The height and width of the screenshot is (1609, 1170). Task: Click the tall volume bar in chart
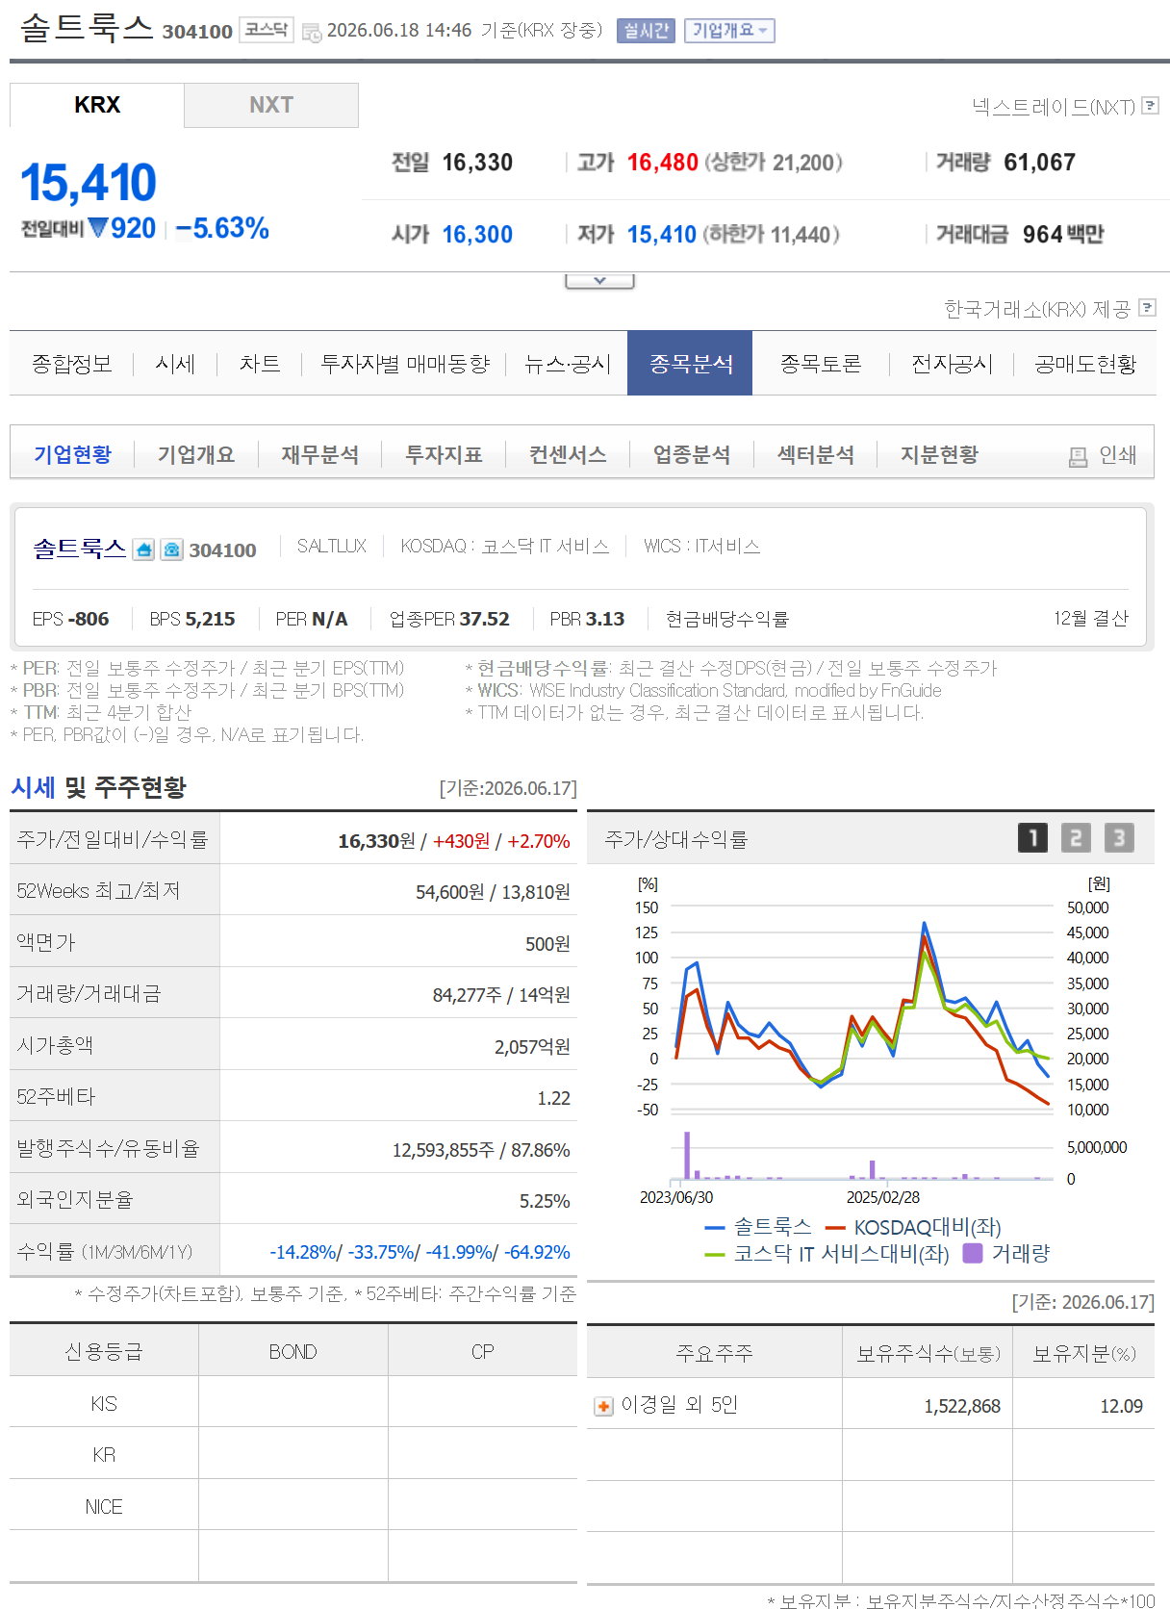tap(687, 1155)
